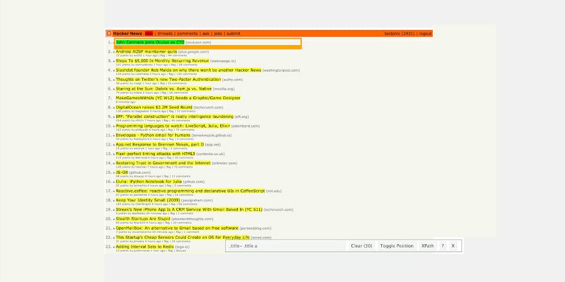Flag the Pixel-perfect timing attacks story
Screen dimensions: 565x282
[168, 158]
